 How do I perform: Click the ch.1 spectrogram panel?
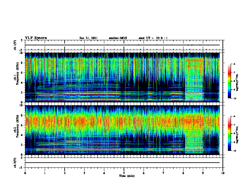(122, 77)
